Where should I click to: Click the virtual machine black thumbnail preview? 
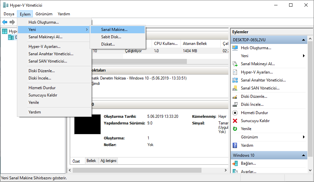click(x=88, y=124)
